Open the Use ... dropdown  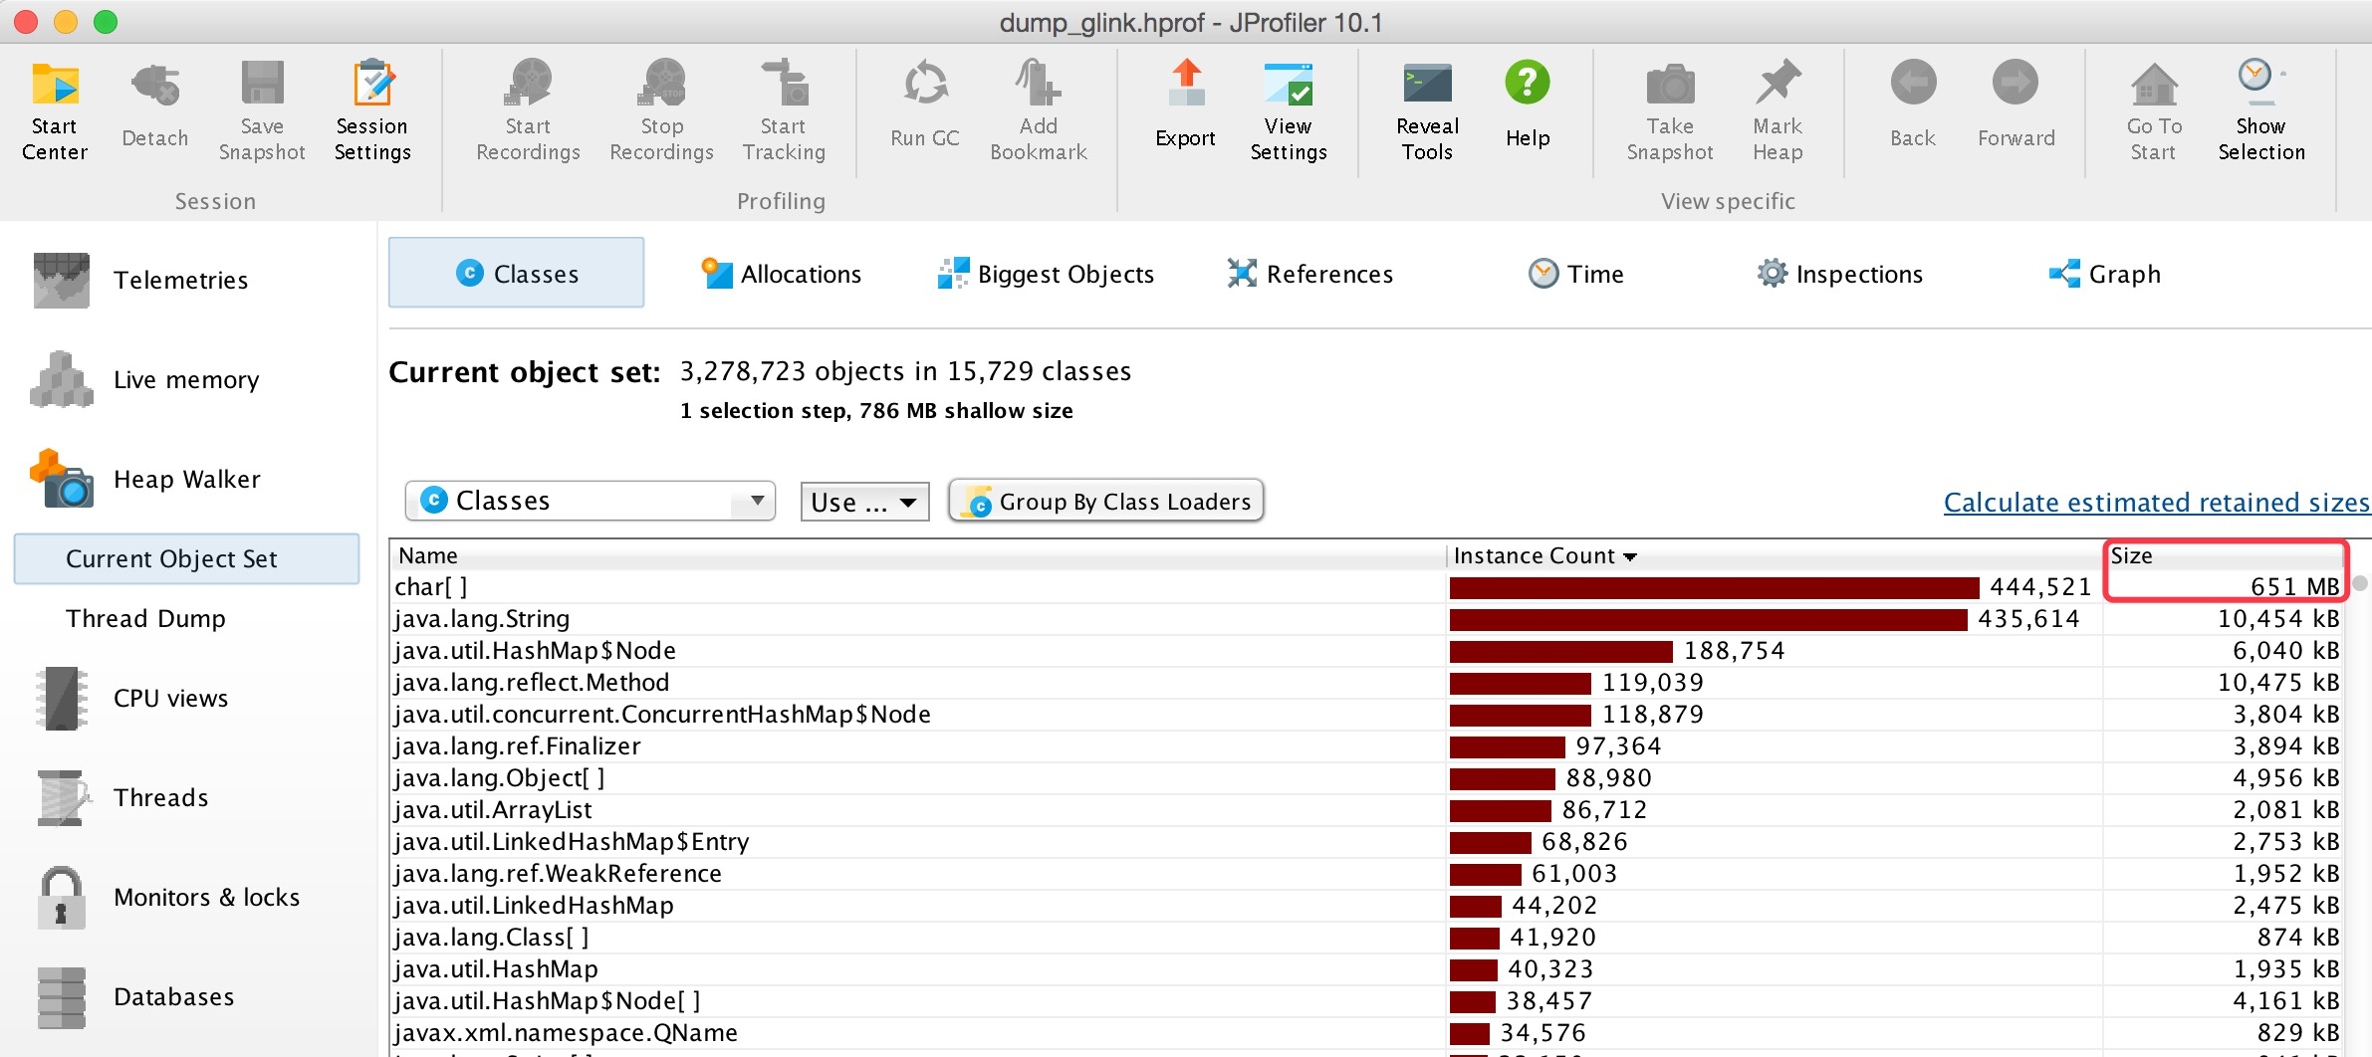tap(864, 502)
